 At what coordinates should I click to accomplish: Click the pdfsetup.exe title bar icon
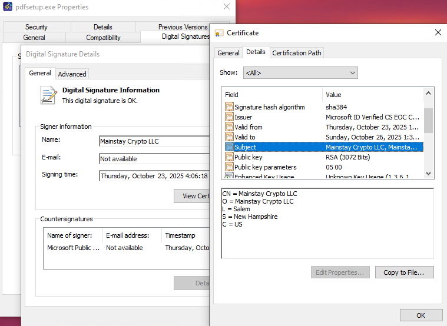click(x=8, y=7)
